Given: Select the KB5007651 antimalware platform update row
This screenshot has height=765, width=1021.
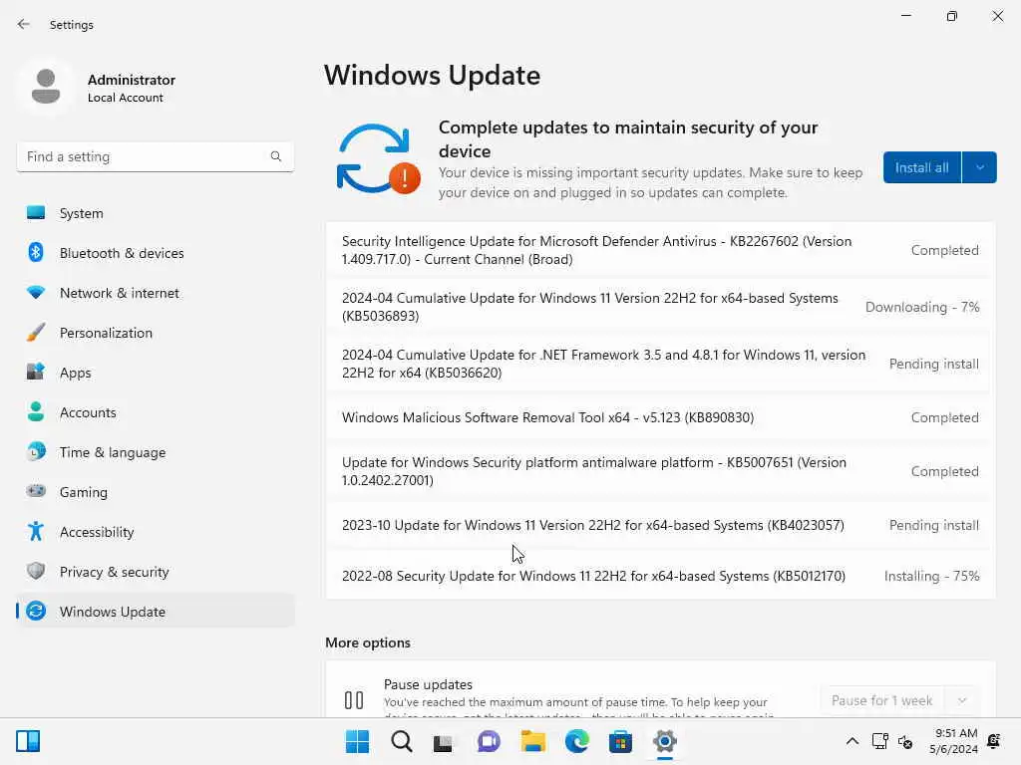Looking at the screenshot, I should [x=660, y=471].
